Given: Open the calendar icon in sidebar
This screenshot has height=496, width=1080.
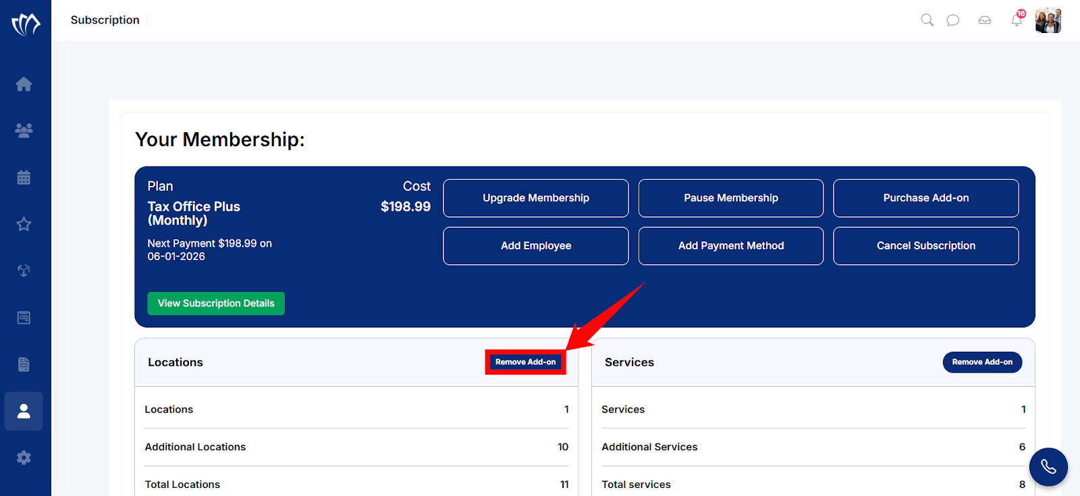Looking at the screenshot, I should (24, 177).
